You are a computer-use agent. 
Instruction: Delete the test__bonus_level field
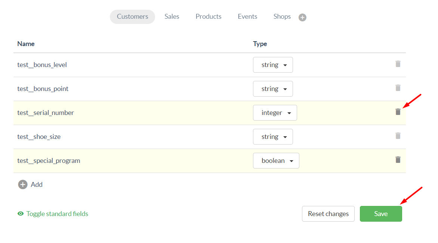pyautogui.click(x=398, y=64)
